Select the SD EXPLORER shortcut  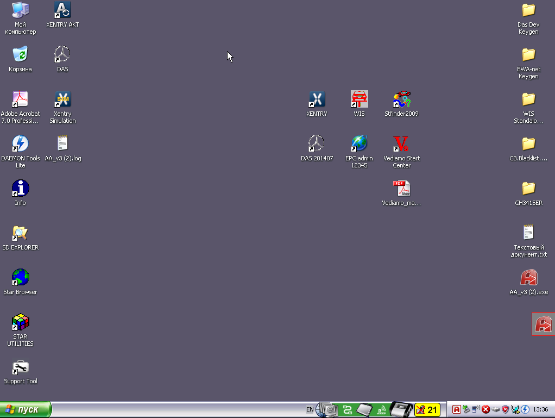click(x=20, y=238)
